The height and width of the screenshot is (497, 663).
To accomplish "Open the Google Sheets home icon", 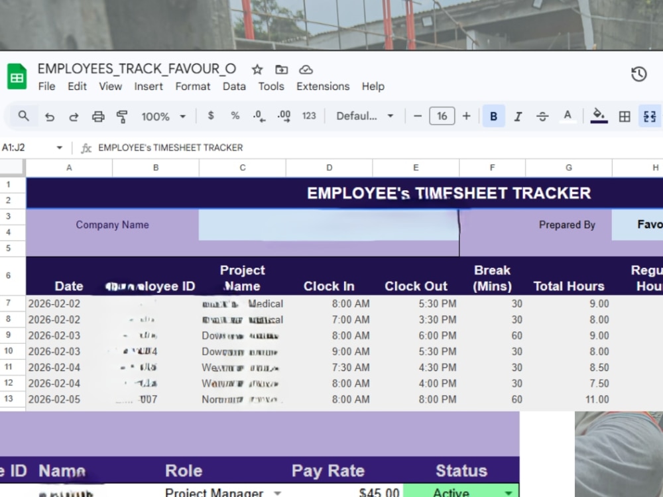I will [x=17, y=76].
